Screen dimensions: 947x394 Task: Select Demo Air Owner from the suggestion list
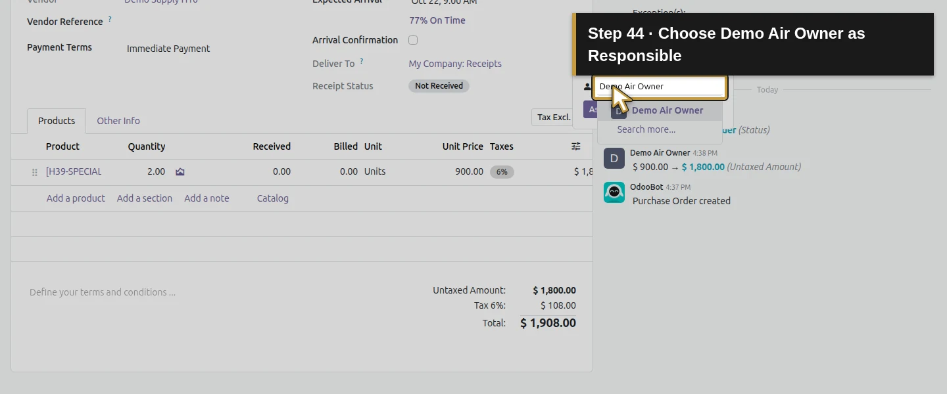(x=660, y=110)
